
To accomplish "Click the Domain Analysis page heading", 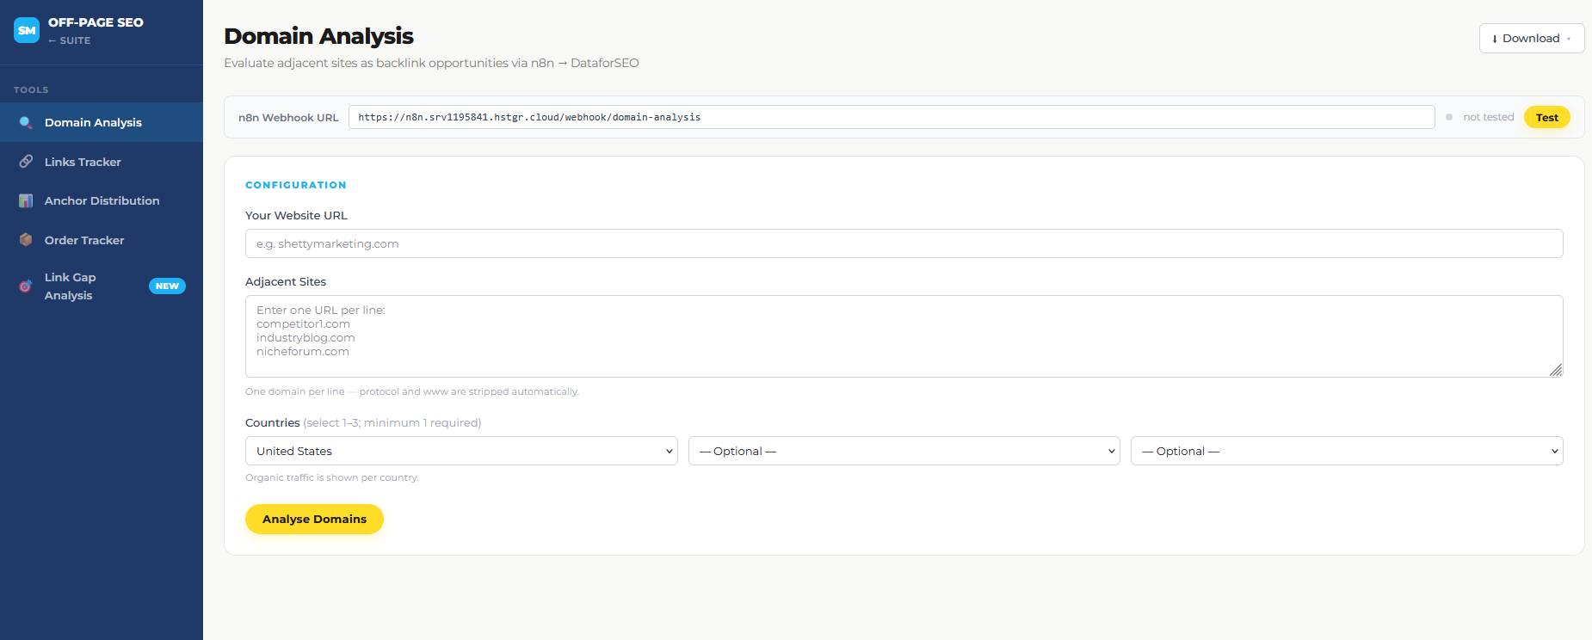I will 318,36.
